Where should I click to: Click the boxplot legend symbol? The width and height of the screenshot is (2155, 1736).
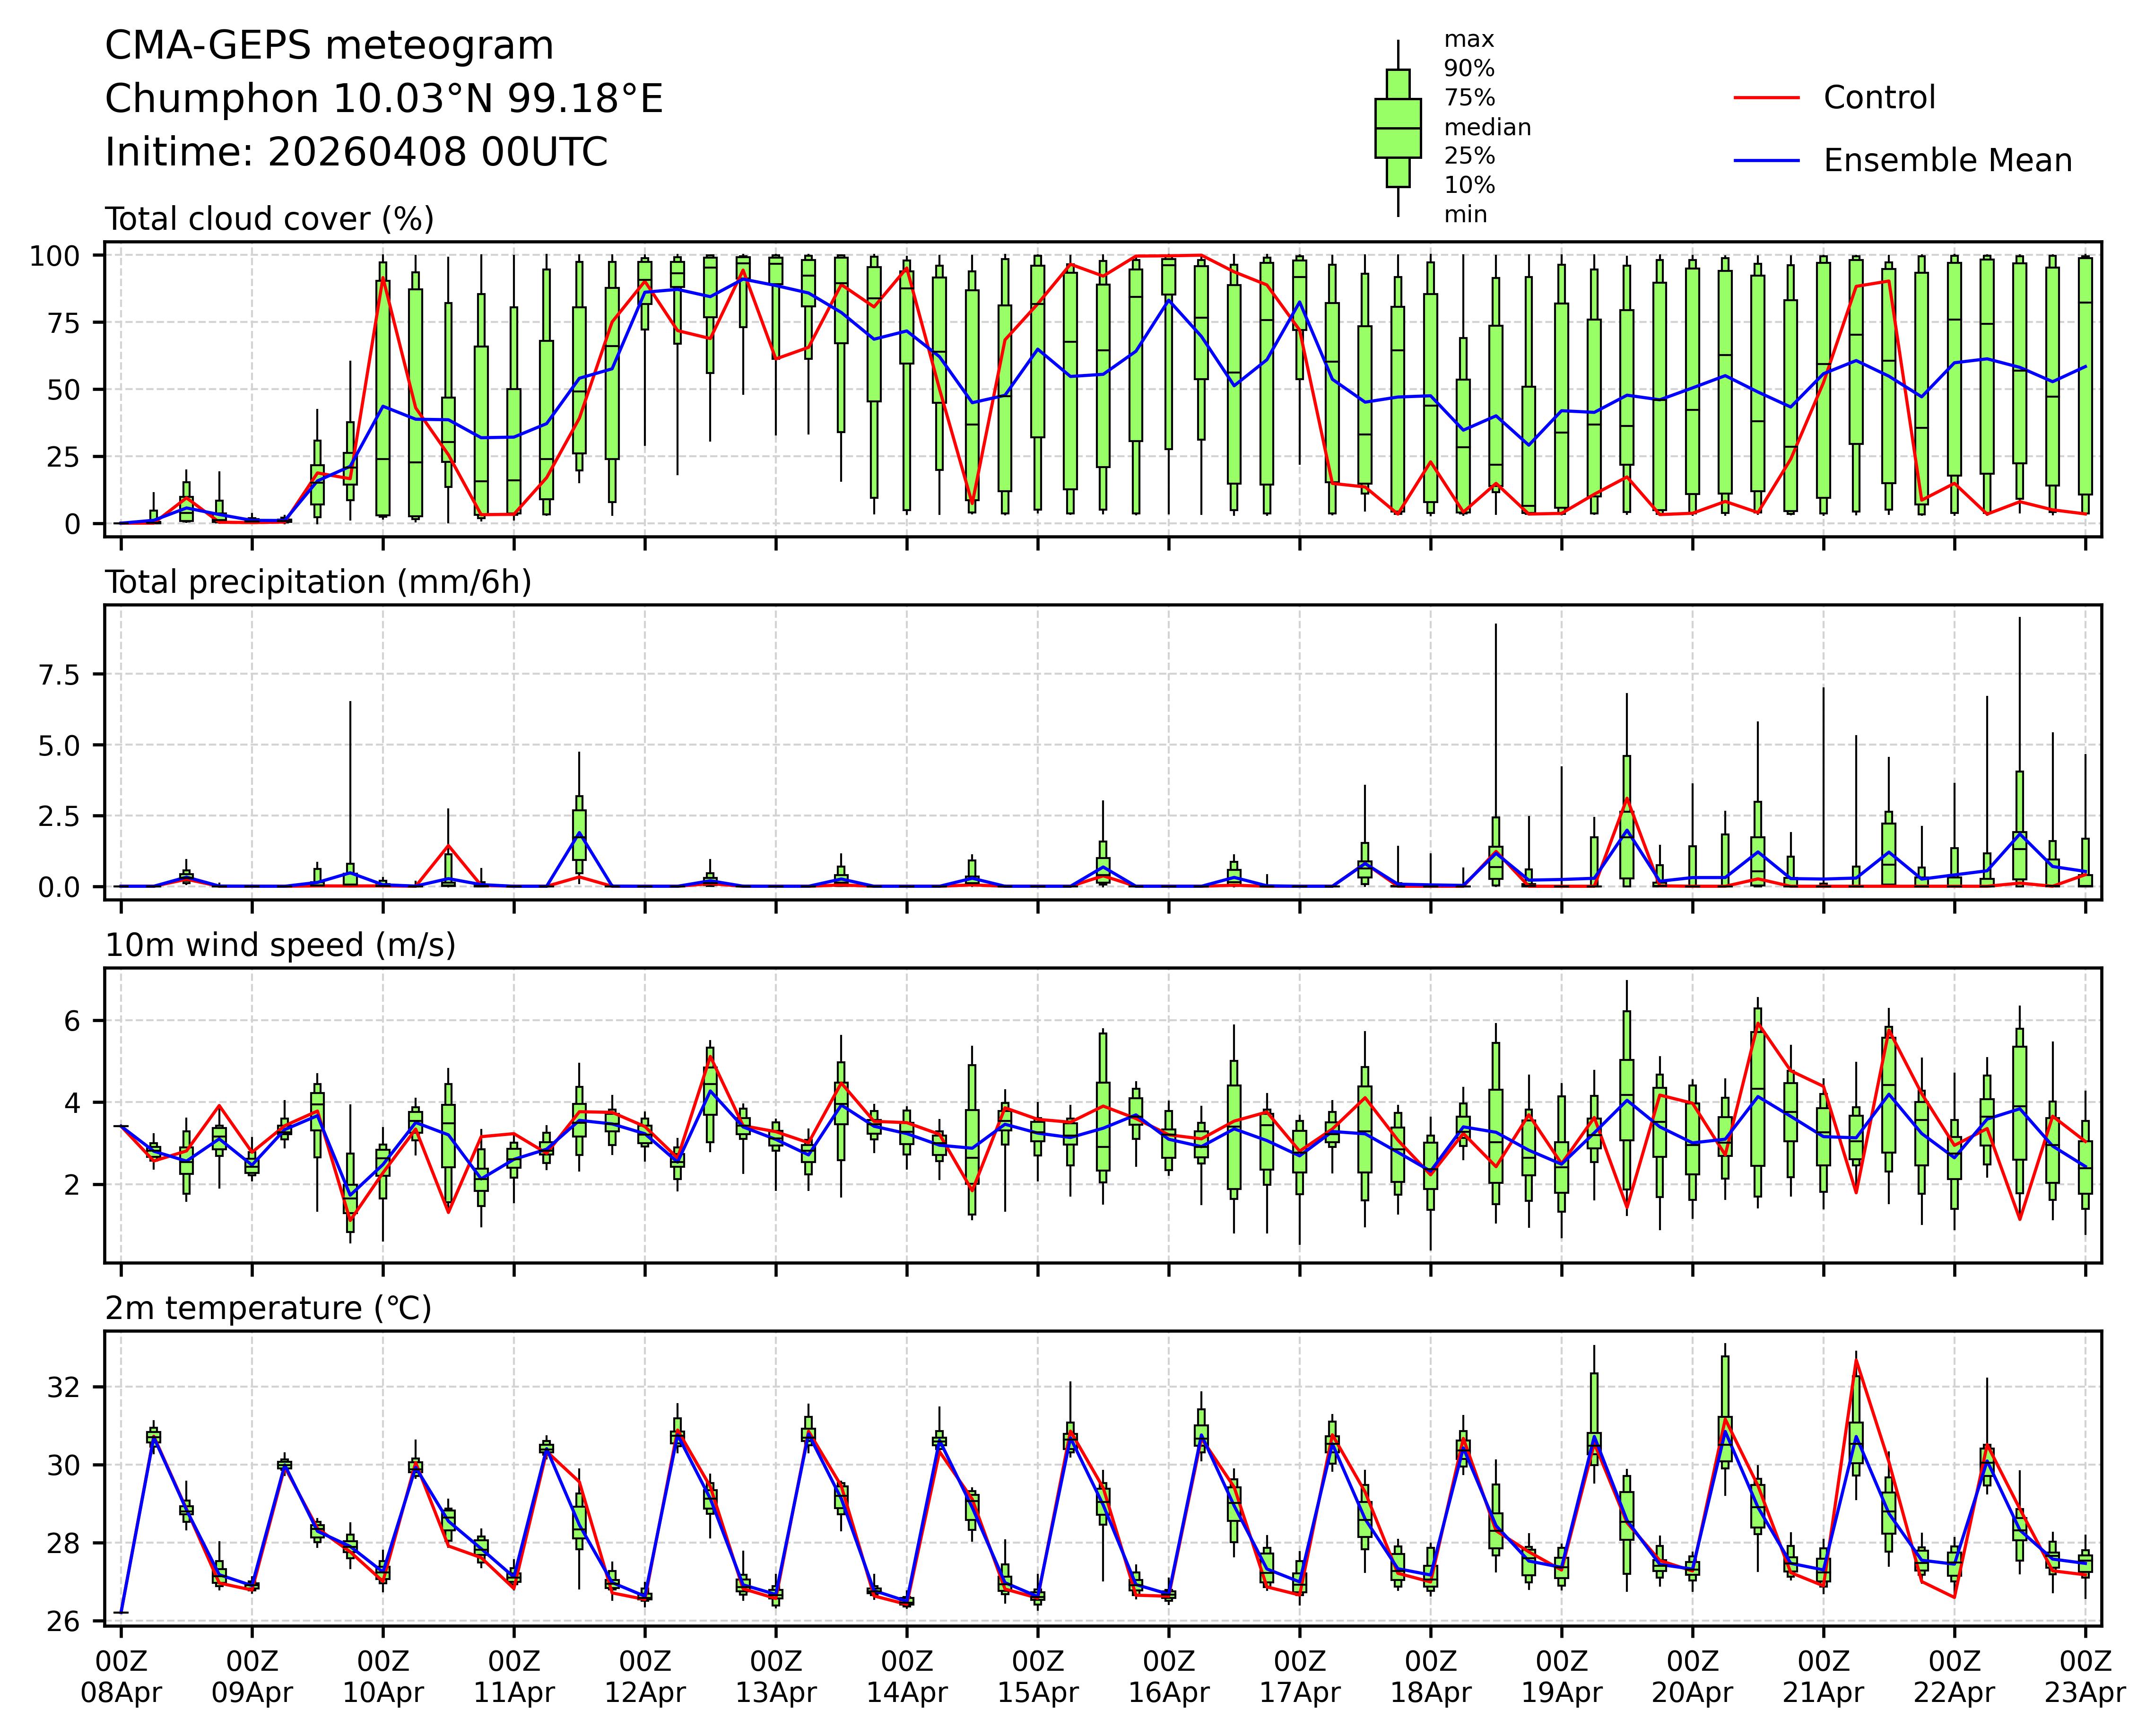1397,128
